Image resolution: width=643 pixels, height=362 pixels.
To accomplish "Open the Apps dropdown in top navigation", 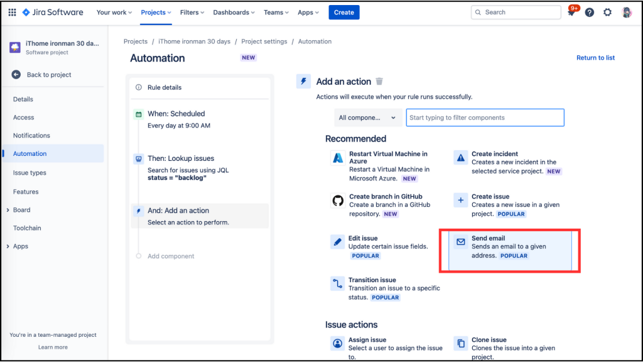I will pyautogui.click(x=308, y=13).
